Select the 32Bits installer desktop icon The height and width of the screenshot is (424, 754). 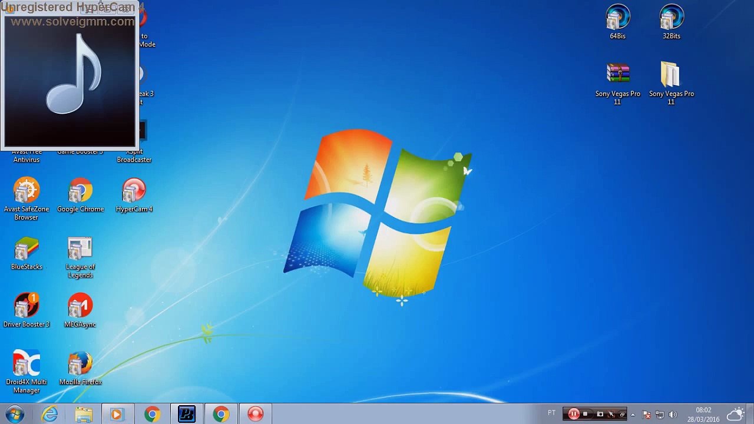pos(672,22)
